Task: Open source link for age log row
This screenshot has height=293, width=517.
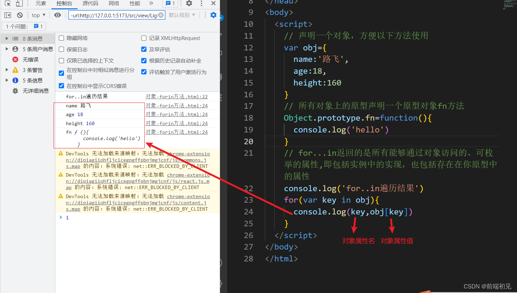Action: (176, 114)
